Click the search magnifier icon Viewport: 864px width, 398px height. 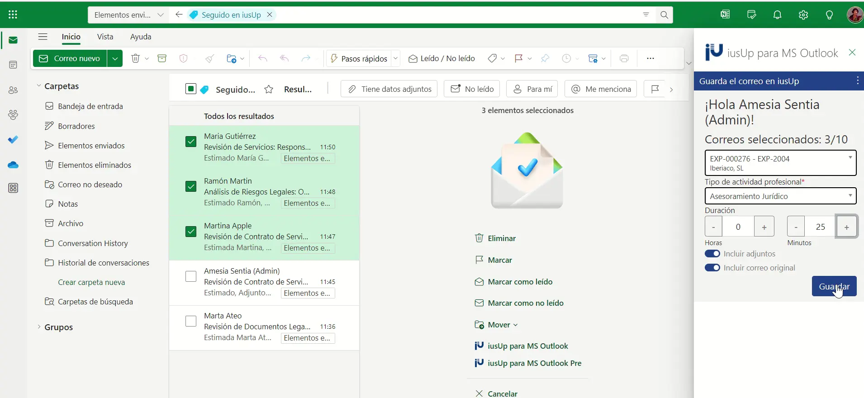coord(664,15)
